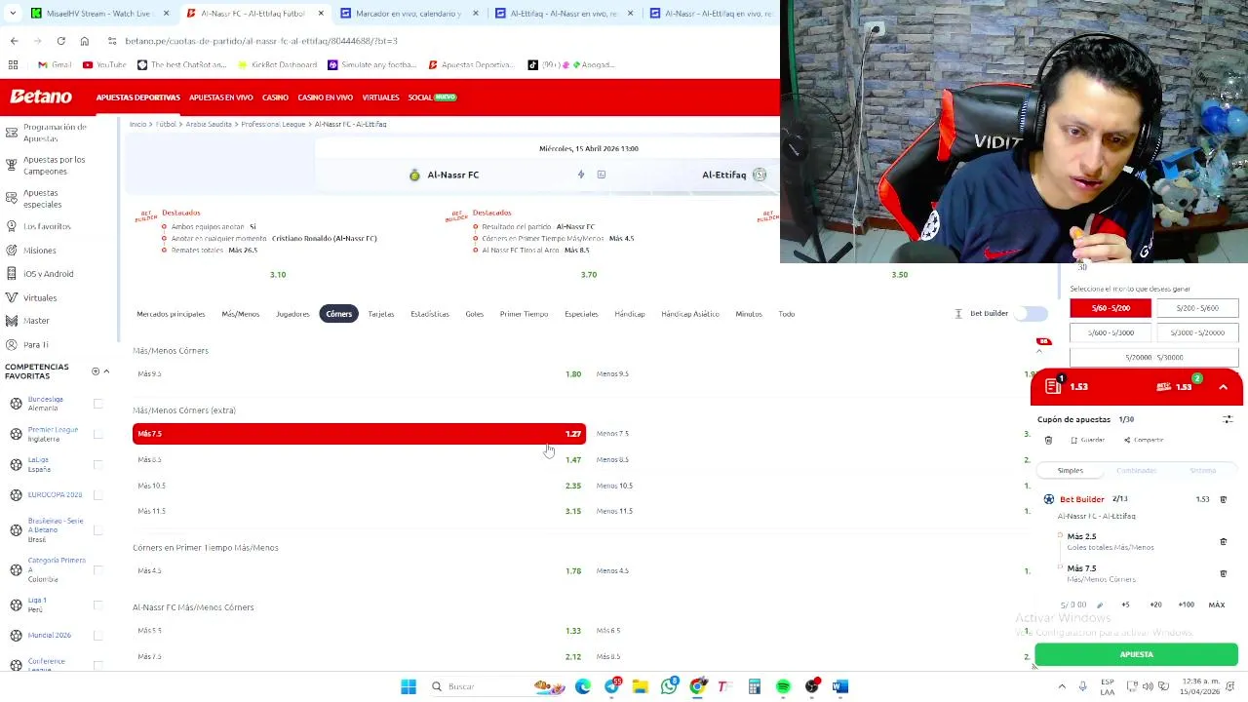Viewport: 1248px width, 702px height.
Task: Check the Liga 1 Perú checkbox
Action: (x=97, y=604)
